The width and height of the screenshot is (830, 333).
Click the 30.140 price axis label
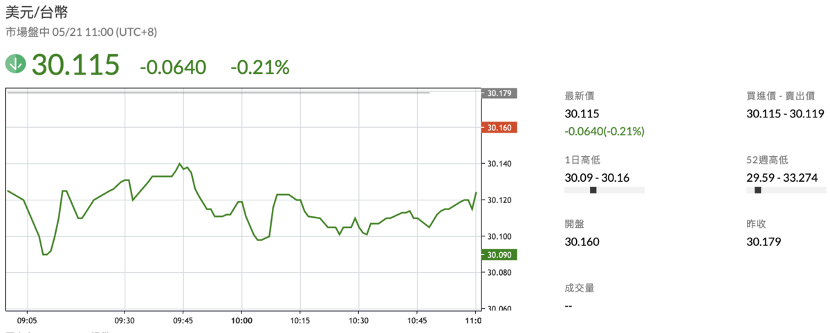499,164
